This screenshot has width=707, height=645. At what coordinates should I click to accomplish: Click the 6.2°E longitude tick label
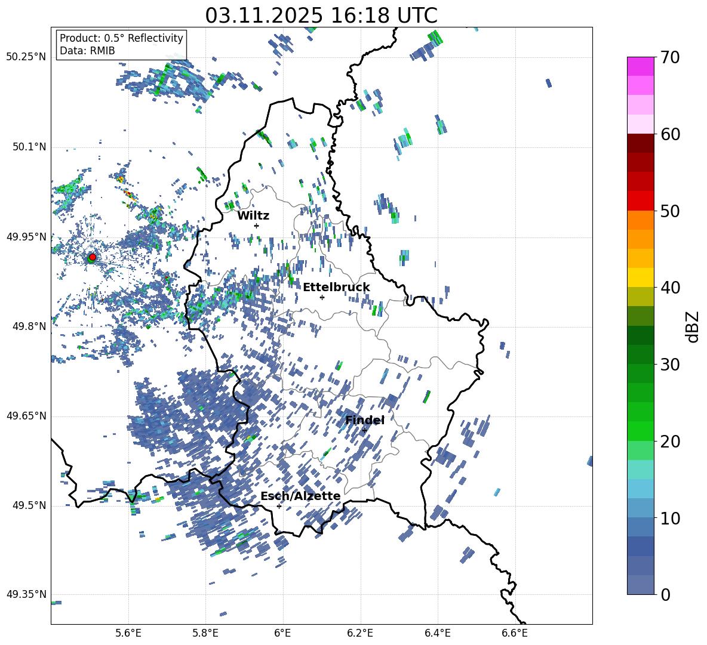tap(360, 633)
